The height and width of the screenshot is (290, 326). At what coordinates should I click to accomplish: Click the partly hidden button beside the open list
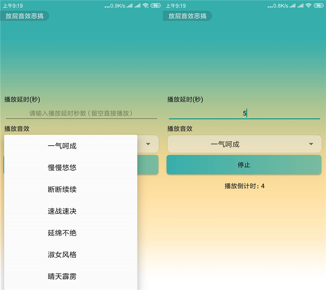(x=148, y=165)
